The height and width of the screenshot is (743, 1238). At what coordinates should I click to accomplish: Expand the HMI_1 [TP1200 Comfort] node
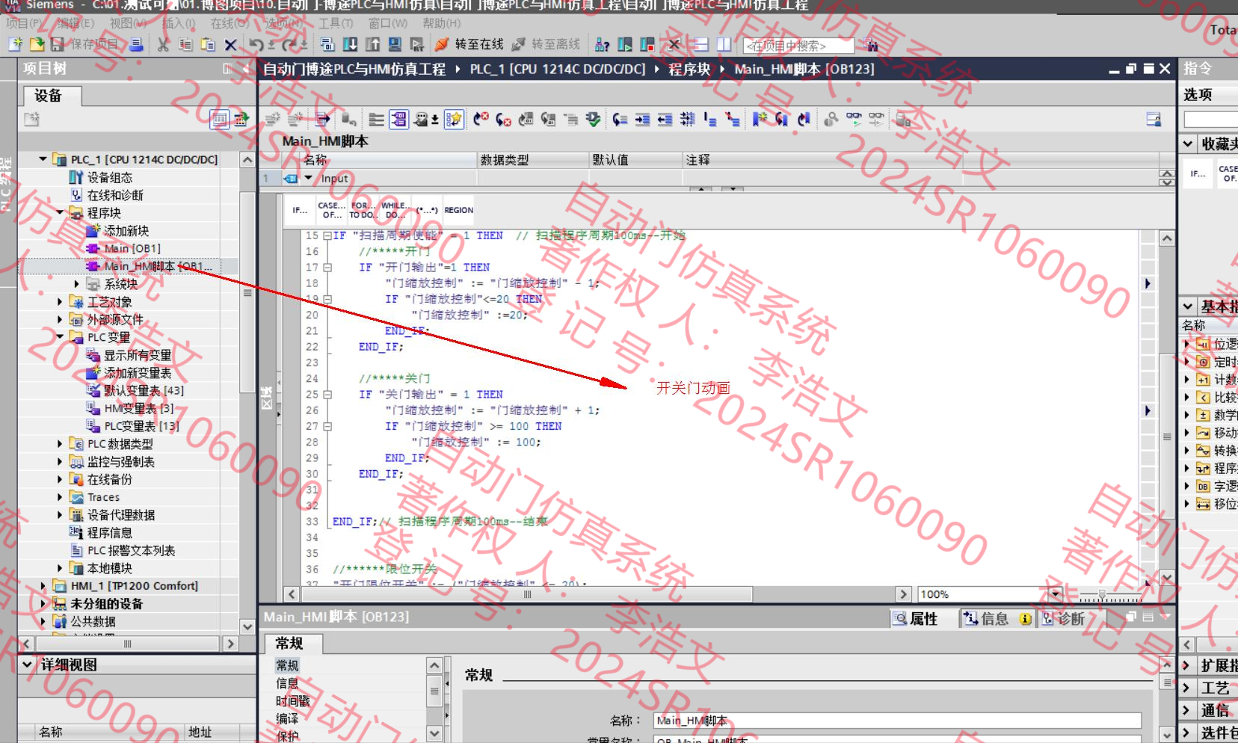[x=43, y=586]
